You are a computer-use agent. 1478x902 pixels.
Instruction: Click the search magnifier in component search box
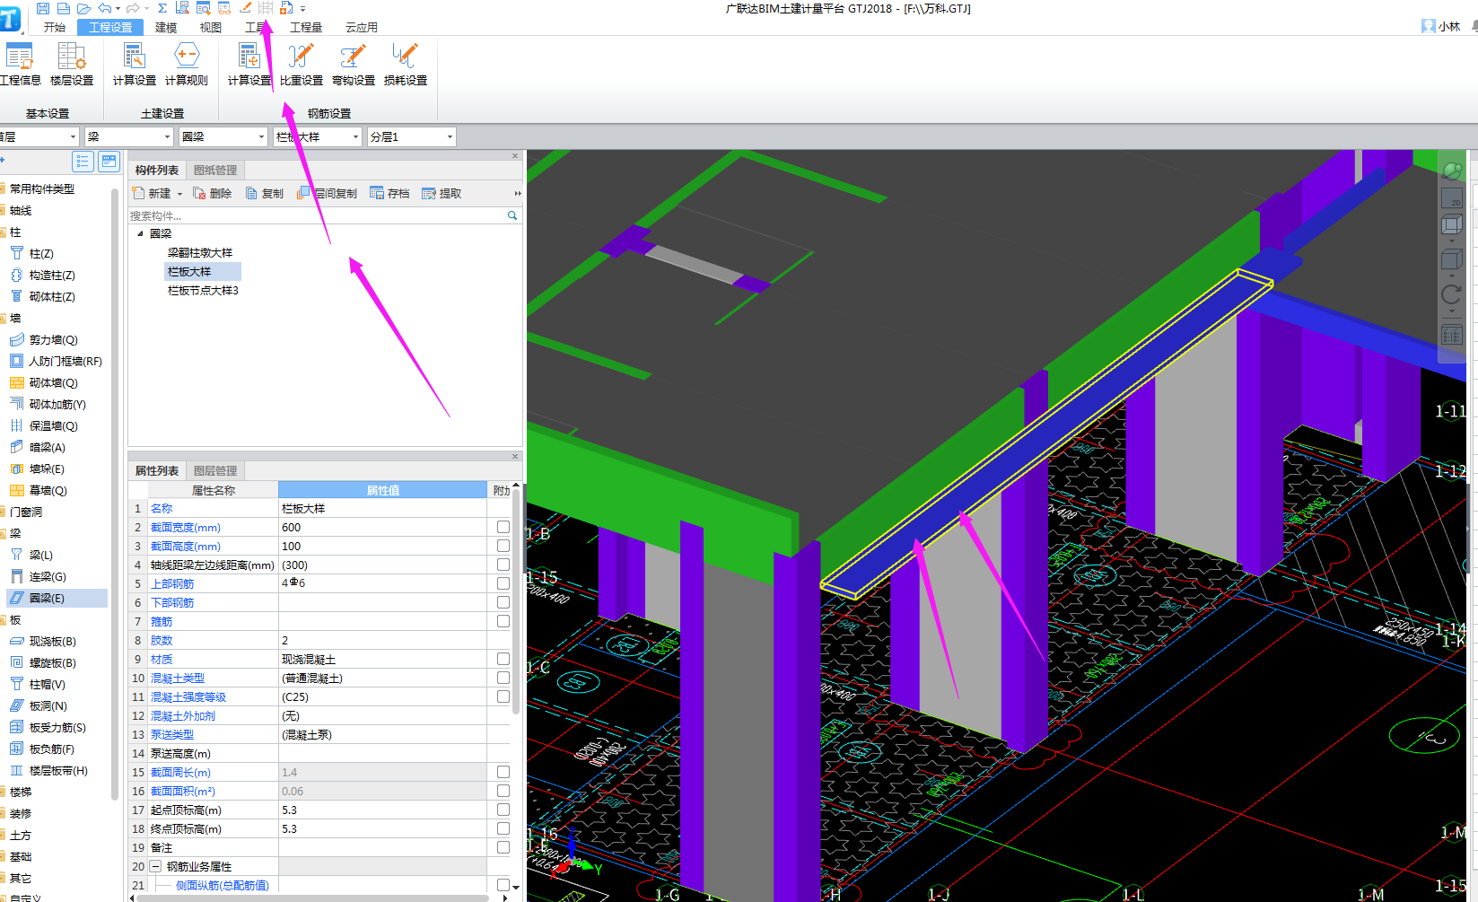click(512, 215)
